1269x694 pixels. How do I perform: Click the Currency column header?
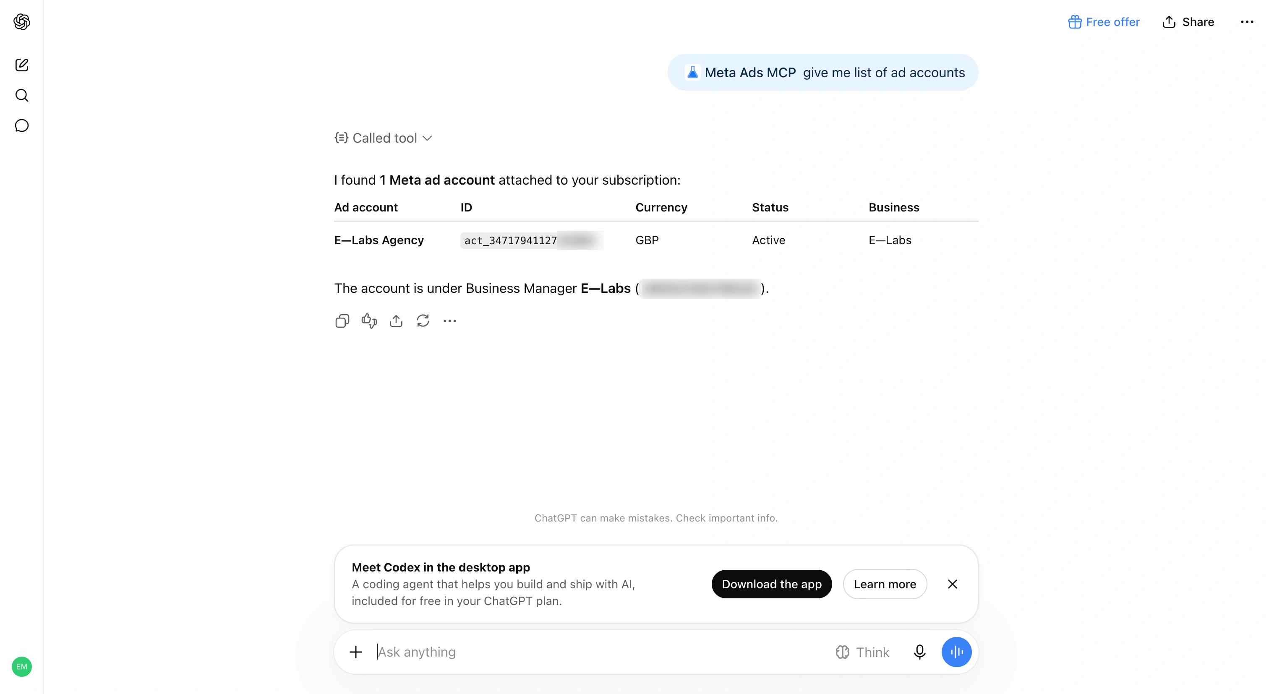pos(661,207)
